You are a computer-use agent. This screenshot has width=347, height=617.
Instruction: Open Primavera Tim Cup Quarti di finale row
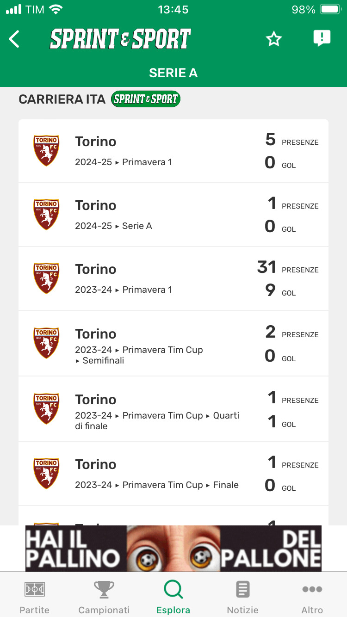[173, 409]
